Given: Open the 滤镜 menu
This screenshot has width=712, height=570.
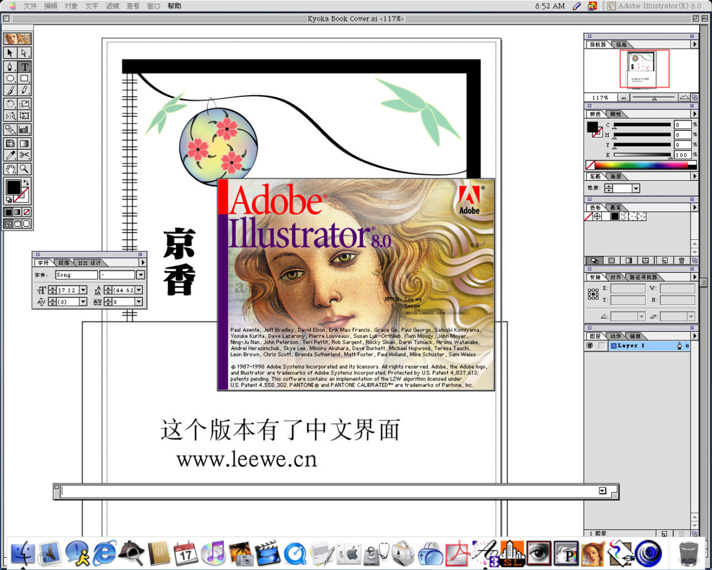Looking at the screenshot, I should point(113,6).
